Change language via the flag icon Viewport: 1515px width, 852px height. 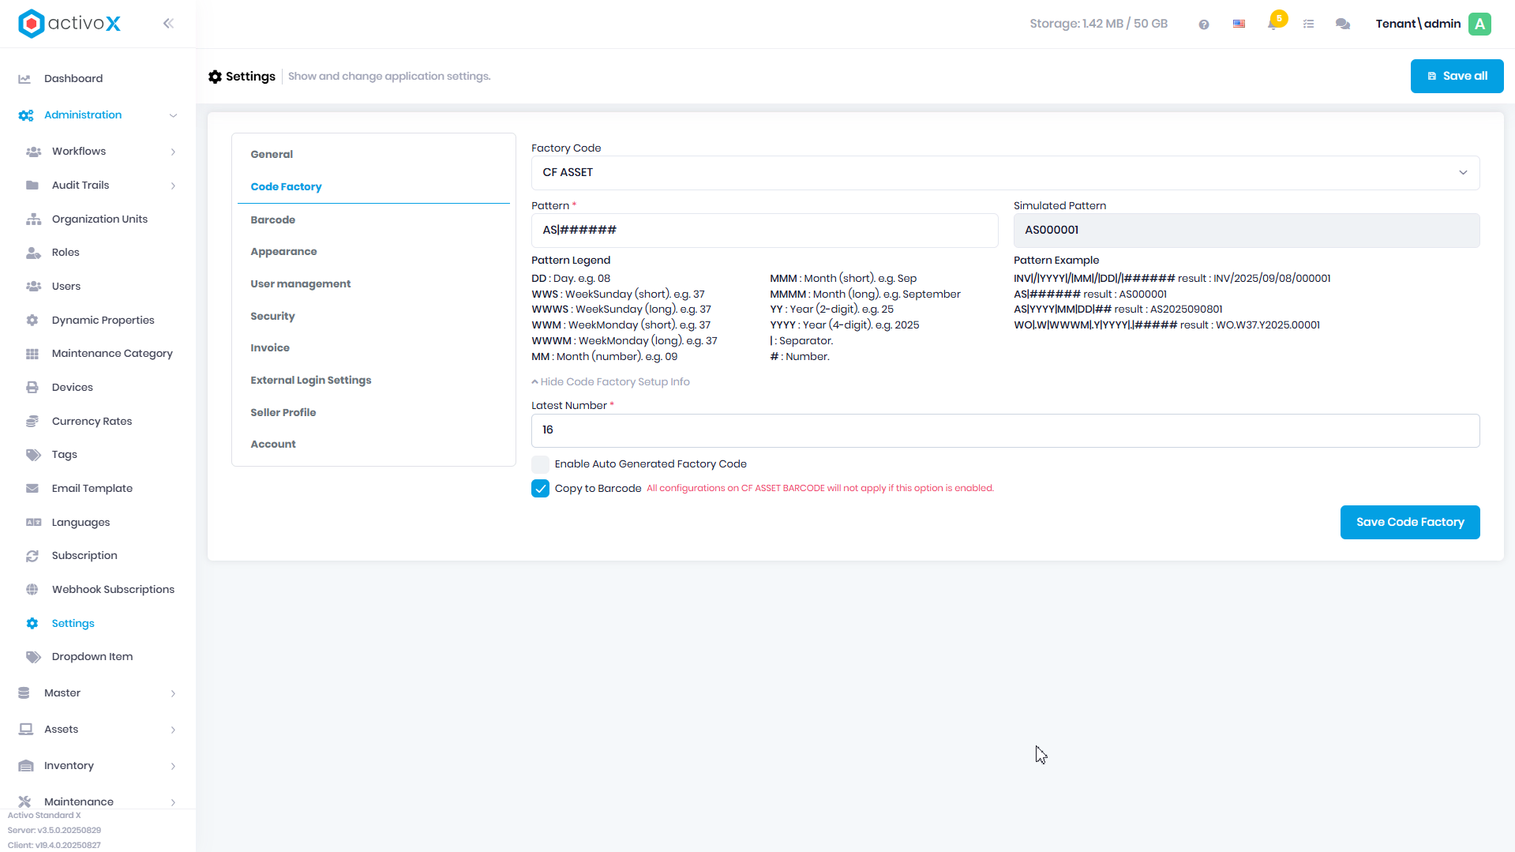click(x=1239, y=24)
